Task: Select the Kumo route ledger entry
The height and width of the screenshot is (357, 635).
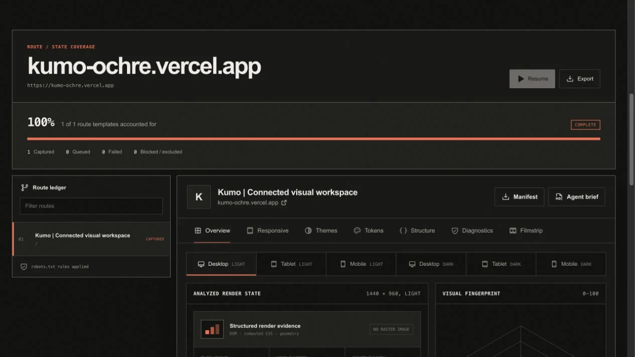Action: click(91, 239)
